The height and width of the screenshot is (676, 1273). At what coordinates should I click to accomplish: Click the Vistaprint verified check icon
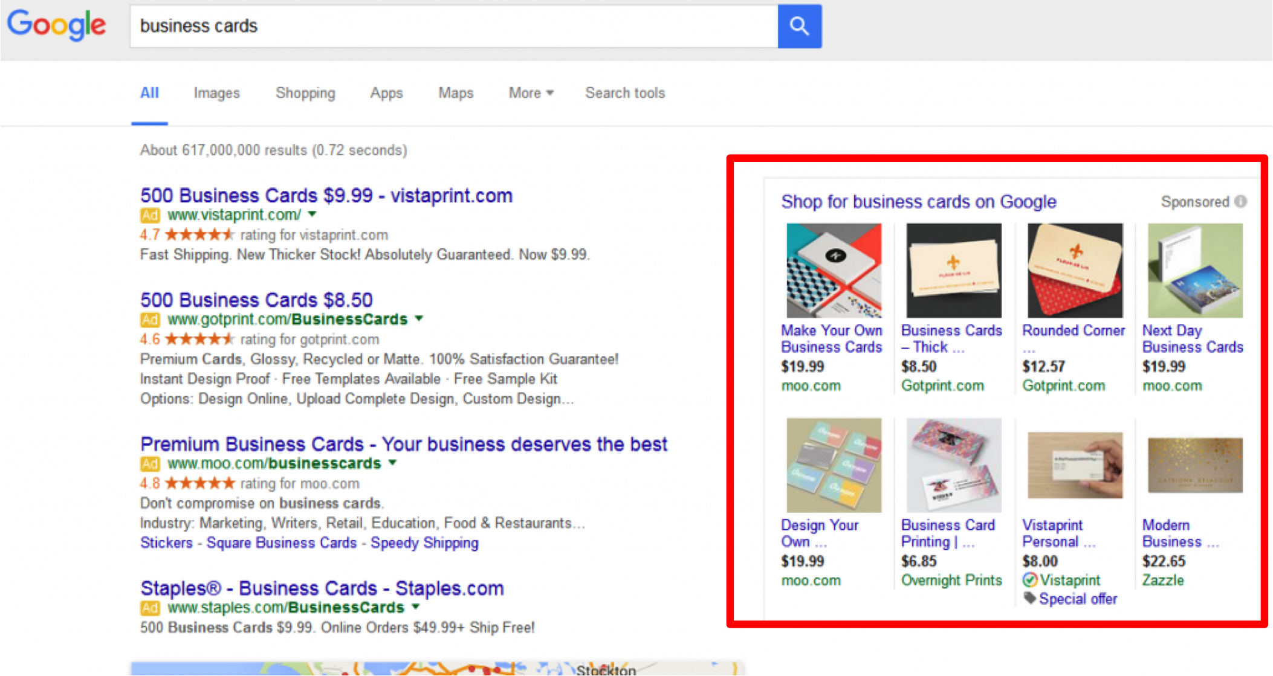pyautogui.click(x=1030, y=580)
